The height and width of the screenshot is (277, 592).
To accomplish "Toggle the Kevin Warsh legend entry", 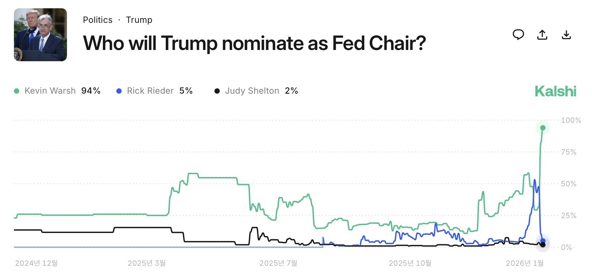I will [57, 91].
